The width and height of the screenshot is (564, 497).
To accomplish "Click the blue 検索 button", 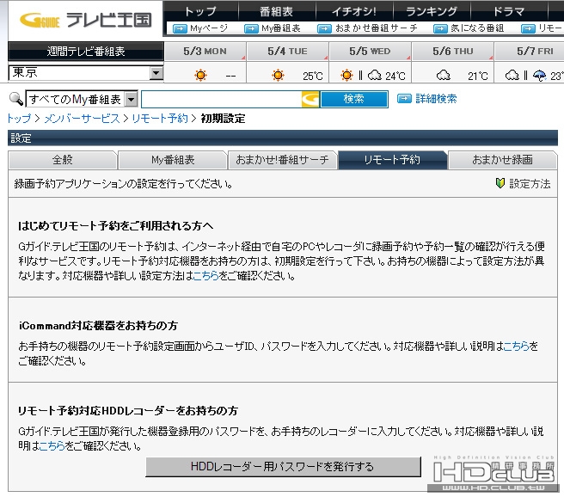I will (354, 99).
